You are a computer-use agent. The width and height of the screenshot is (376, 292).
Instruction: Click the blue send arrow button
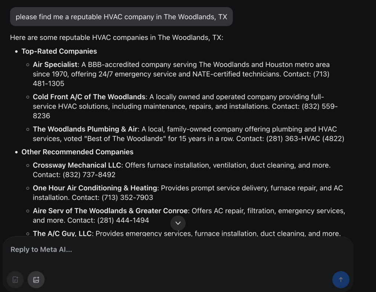(x=340, y=280)
